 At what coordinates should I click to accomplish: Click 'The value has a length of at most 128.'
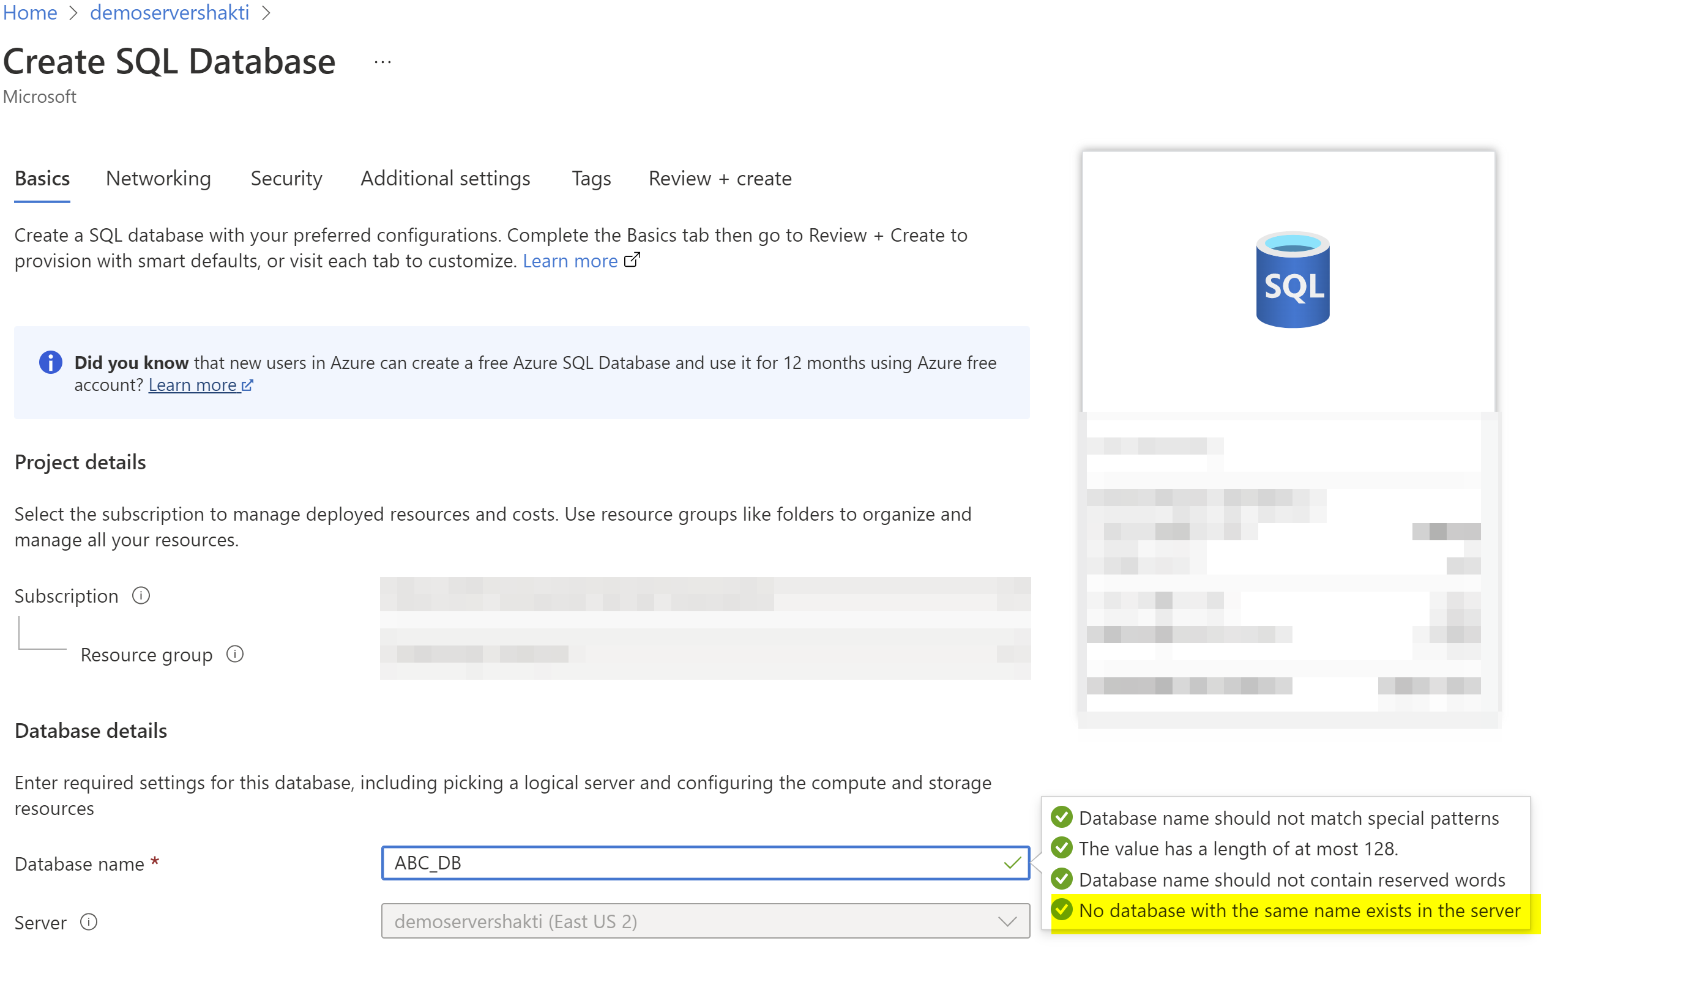pyautogui.click(x=1239, y=849)
